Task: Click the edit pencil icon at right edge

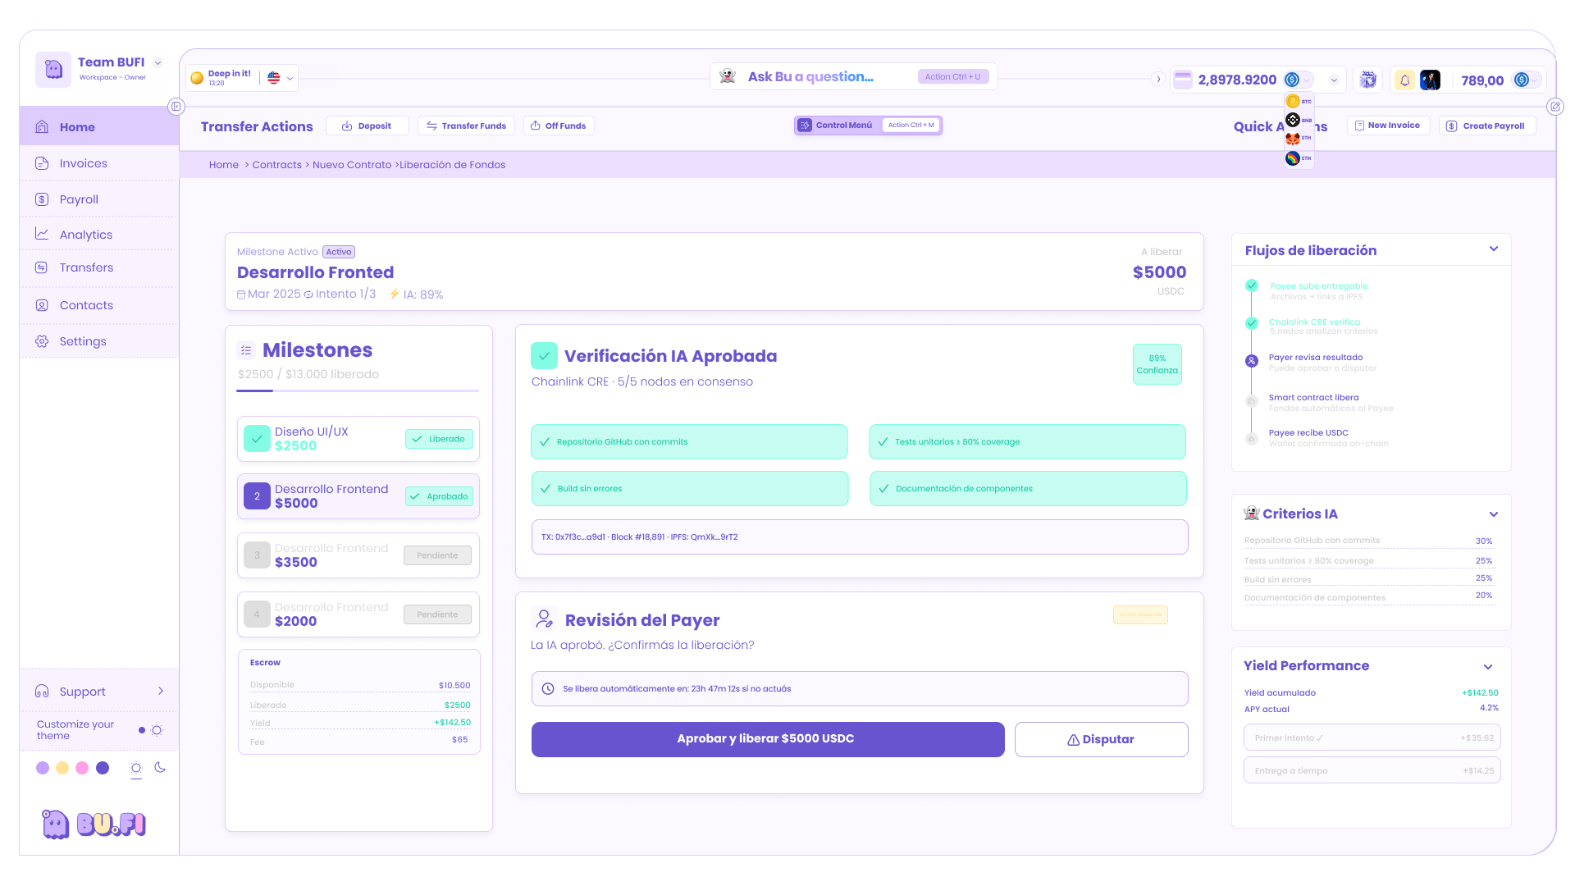Action: (1554, 107)
